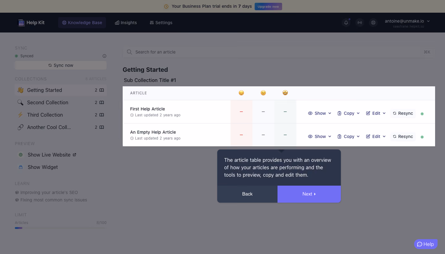Click the book icon next to Third Collection
445x254 pixels.
point(102,115)
